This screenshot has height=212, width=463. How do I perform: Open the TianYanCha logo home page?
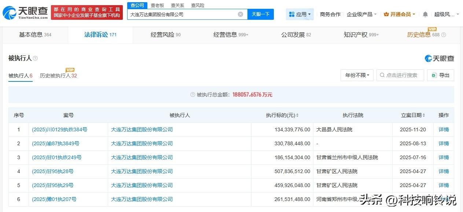tap(25, 13)
